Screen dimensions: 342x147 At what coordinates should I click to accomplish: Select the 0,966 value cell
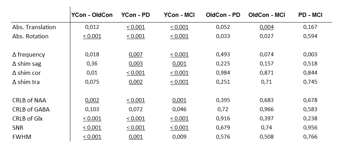coord(266,109)
